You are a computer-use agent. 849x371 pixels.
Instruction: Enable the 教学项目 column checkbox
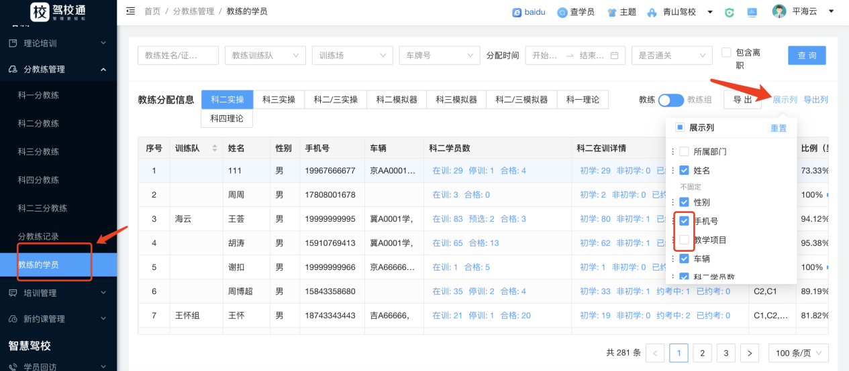point(684,240)
